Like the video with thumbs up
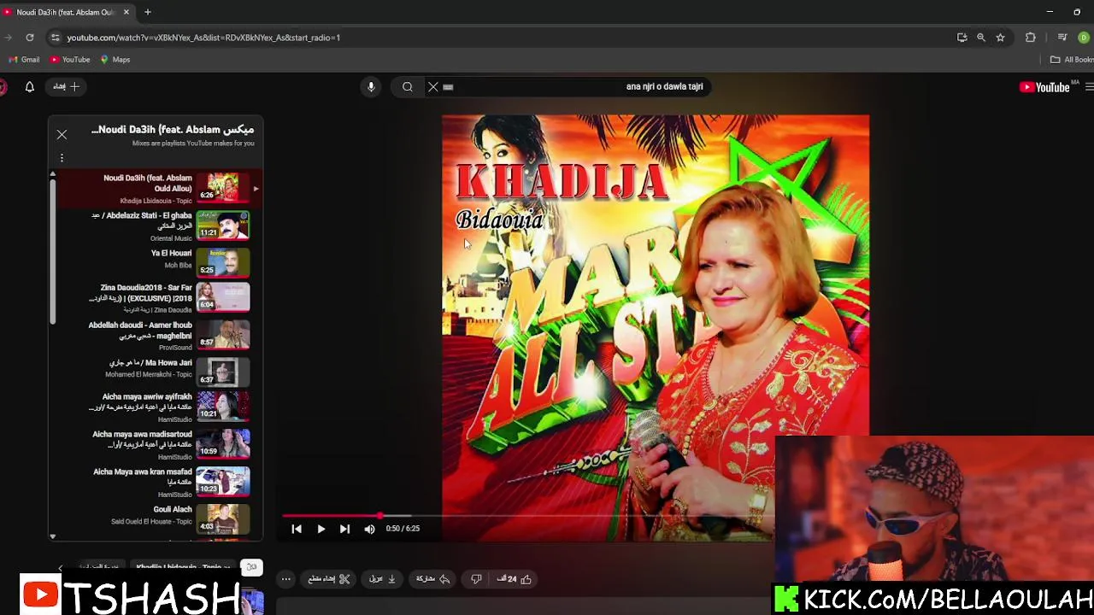Viewport: 1094px width, 615px height. point(514,578)
